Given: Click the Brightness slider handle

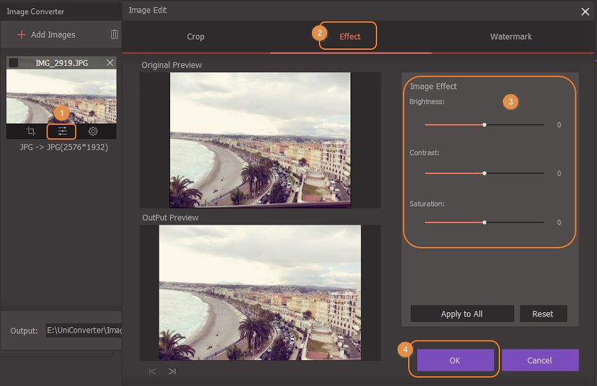Looking at the screenshot, I should click(485, 125).
